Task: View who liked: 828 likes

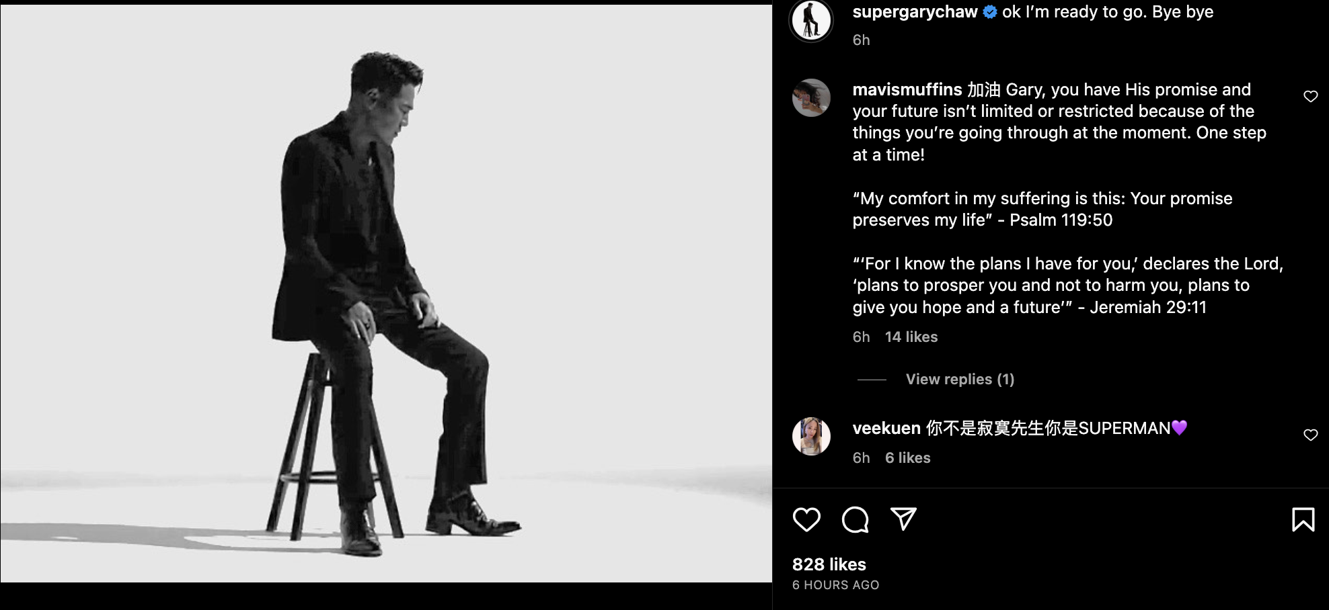Action: [829, 564]
